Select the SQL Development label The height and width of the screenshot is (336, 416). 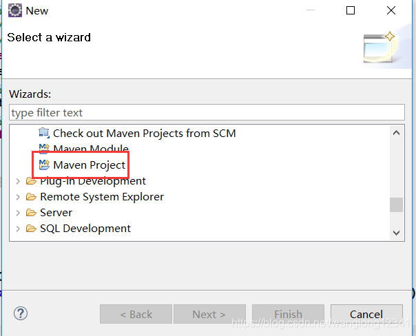pyautogui.click(x=85, y=229)
